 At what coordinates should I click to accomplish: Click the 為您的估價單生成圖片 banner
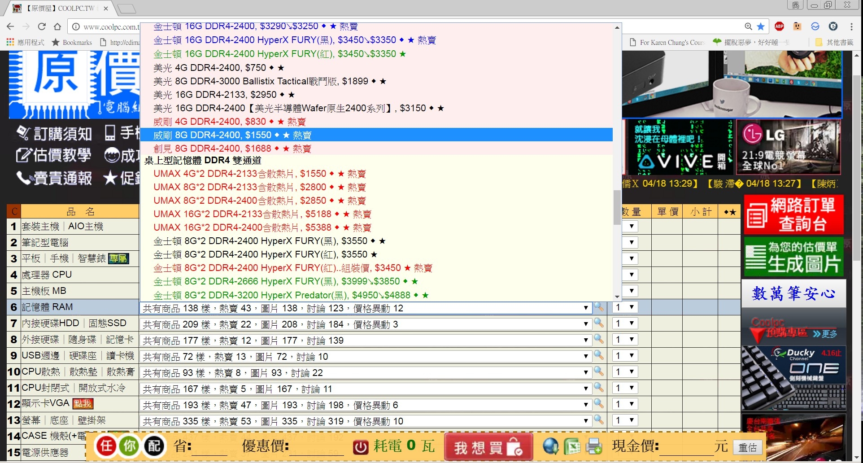(793, 257)
